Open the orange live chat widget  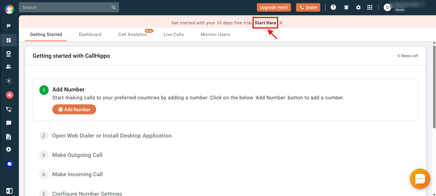click(x=420, y=179)
